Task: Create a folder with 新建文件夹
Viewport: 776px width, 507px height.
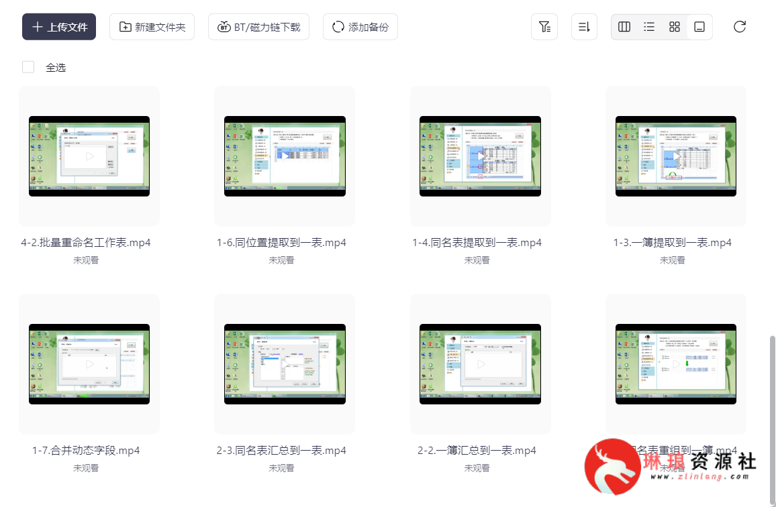Action: [x=152, y=27]
